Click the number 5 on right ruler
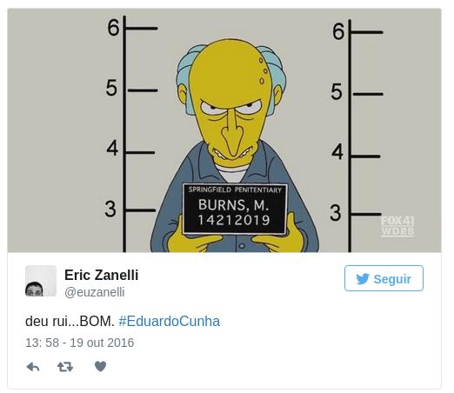The image size is (454, 393). click(337, 92)
